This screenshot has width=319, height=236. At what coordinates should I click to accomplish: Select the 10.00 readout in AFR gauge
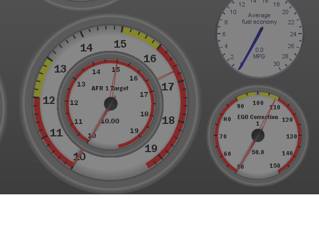coord(110,121)
